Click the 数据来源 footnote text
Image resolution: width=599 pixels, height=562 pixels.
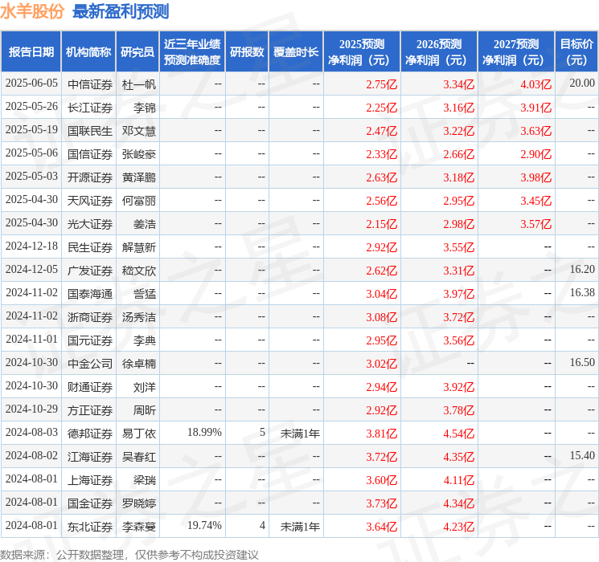point(129,555)
